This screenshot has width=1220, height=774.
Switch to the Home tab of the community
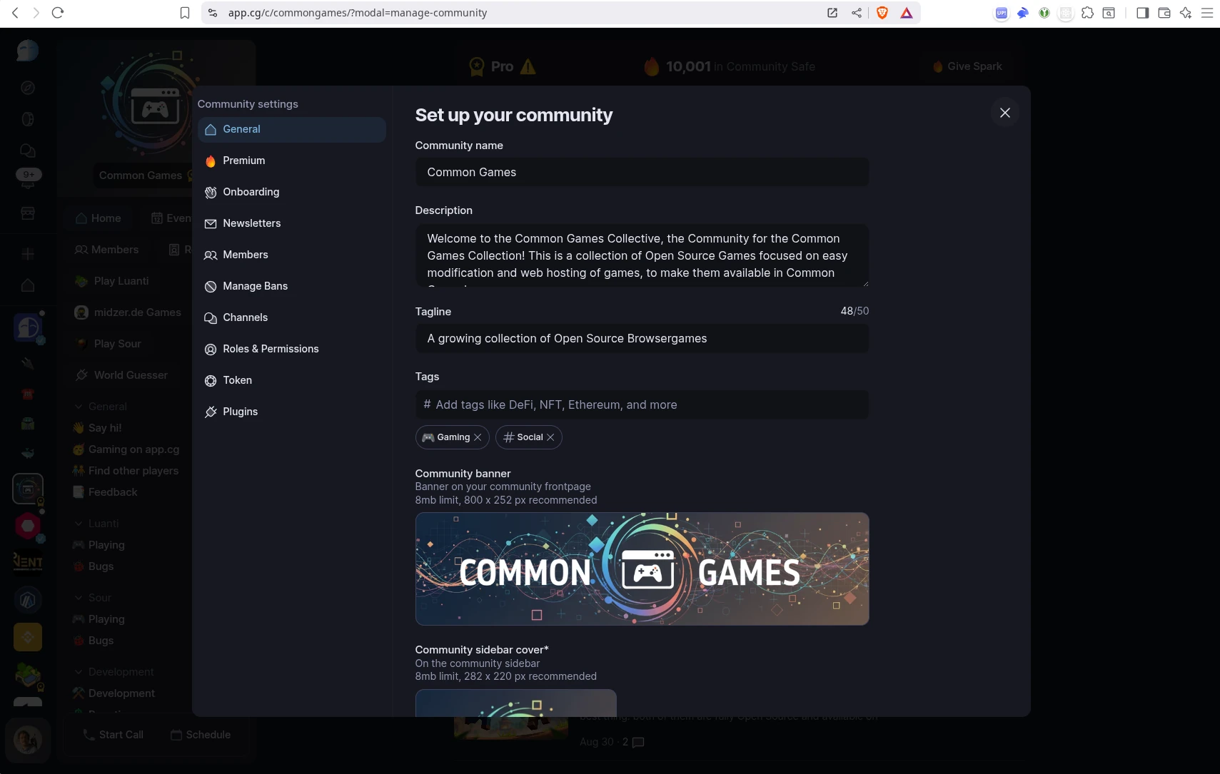99,218
